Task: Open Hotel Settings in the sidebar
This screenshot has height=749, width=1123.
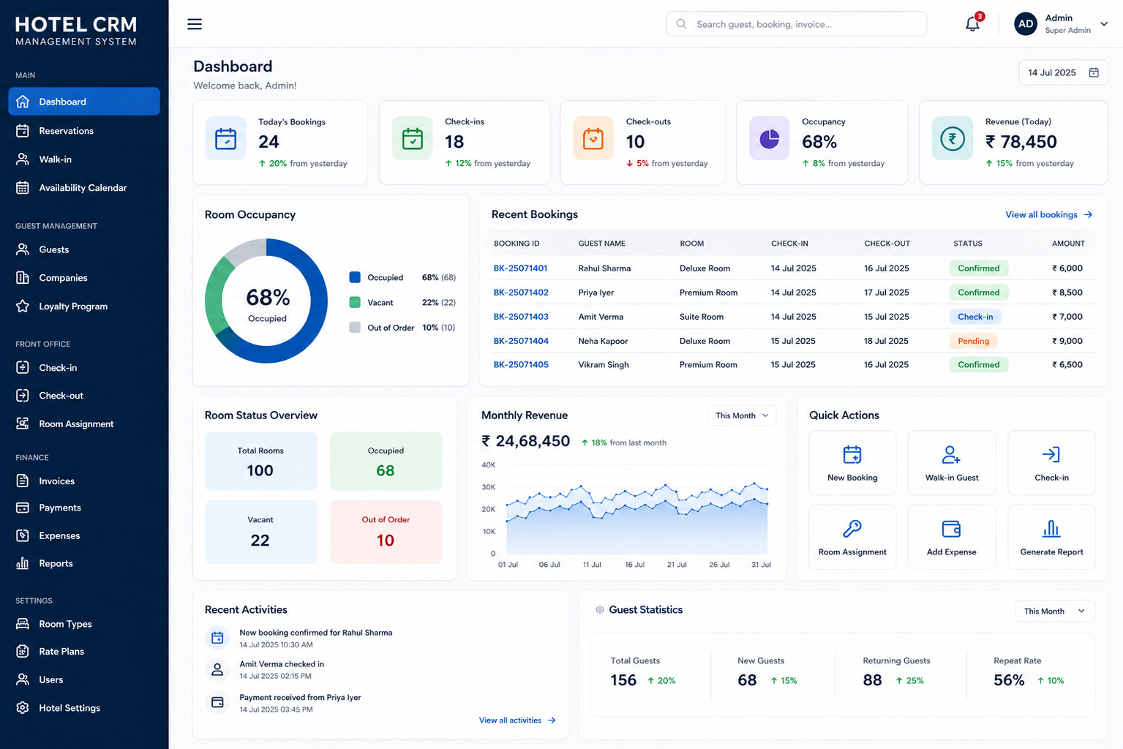Action: [x=84, y=708]
